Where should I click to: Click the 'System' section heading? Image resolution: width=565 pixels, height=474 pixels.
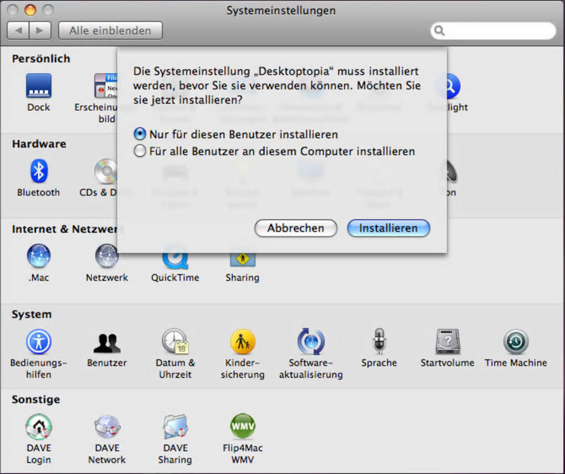[x=32, y=315]
